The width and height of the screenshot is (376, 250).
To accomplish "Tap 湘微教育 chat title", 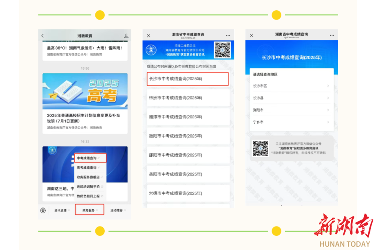I will 85,36.
